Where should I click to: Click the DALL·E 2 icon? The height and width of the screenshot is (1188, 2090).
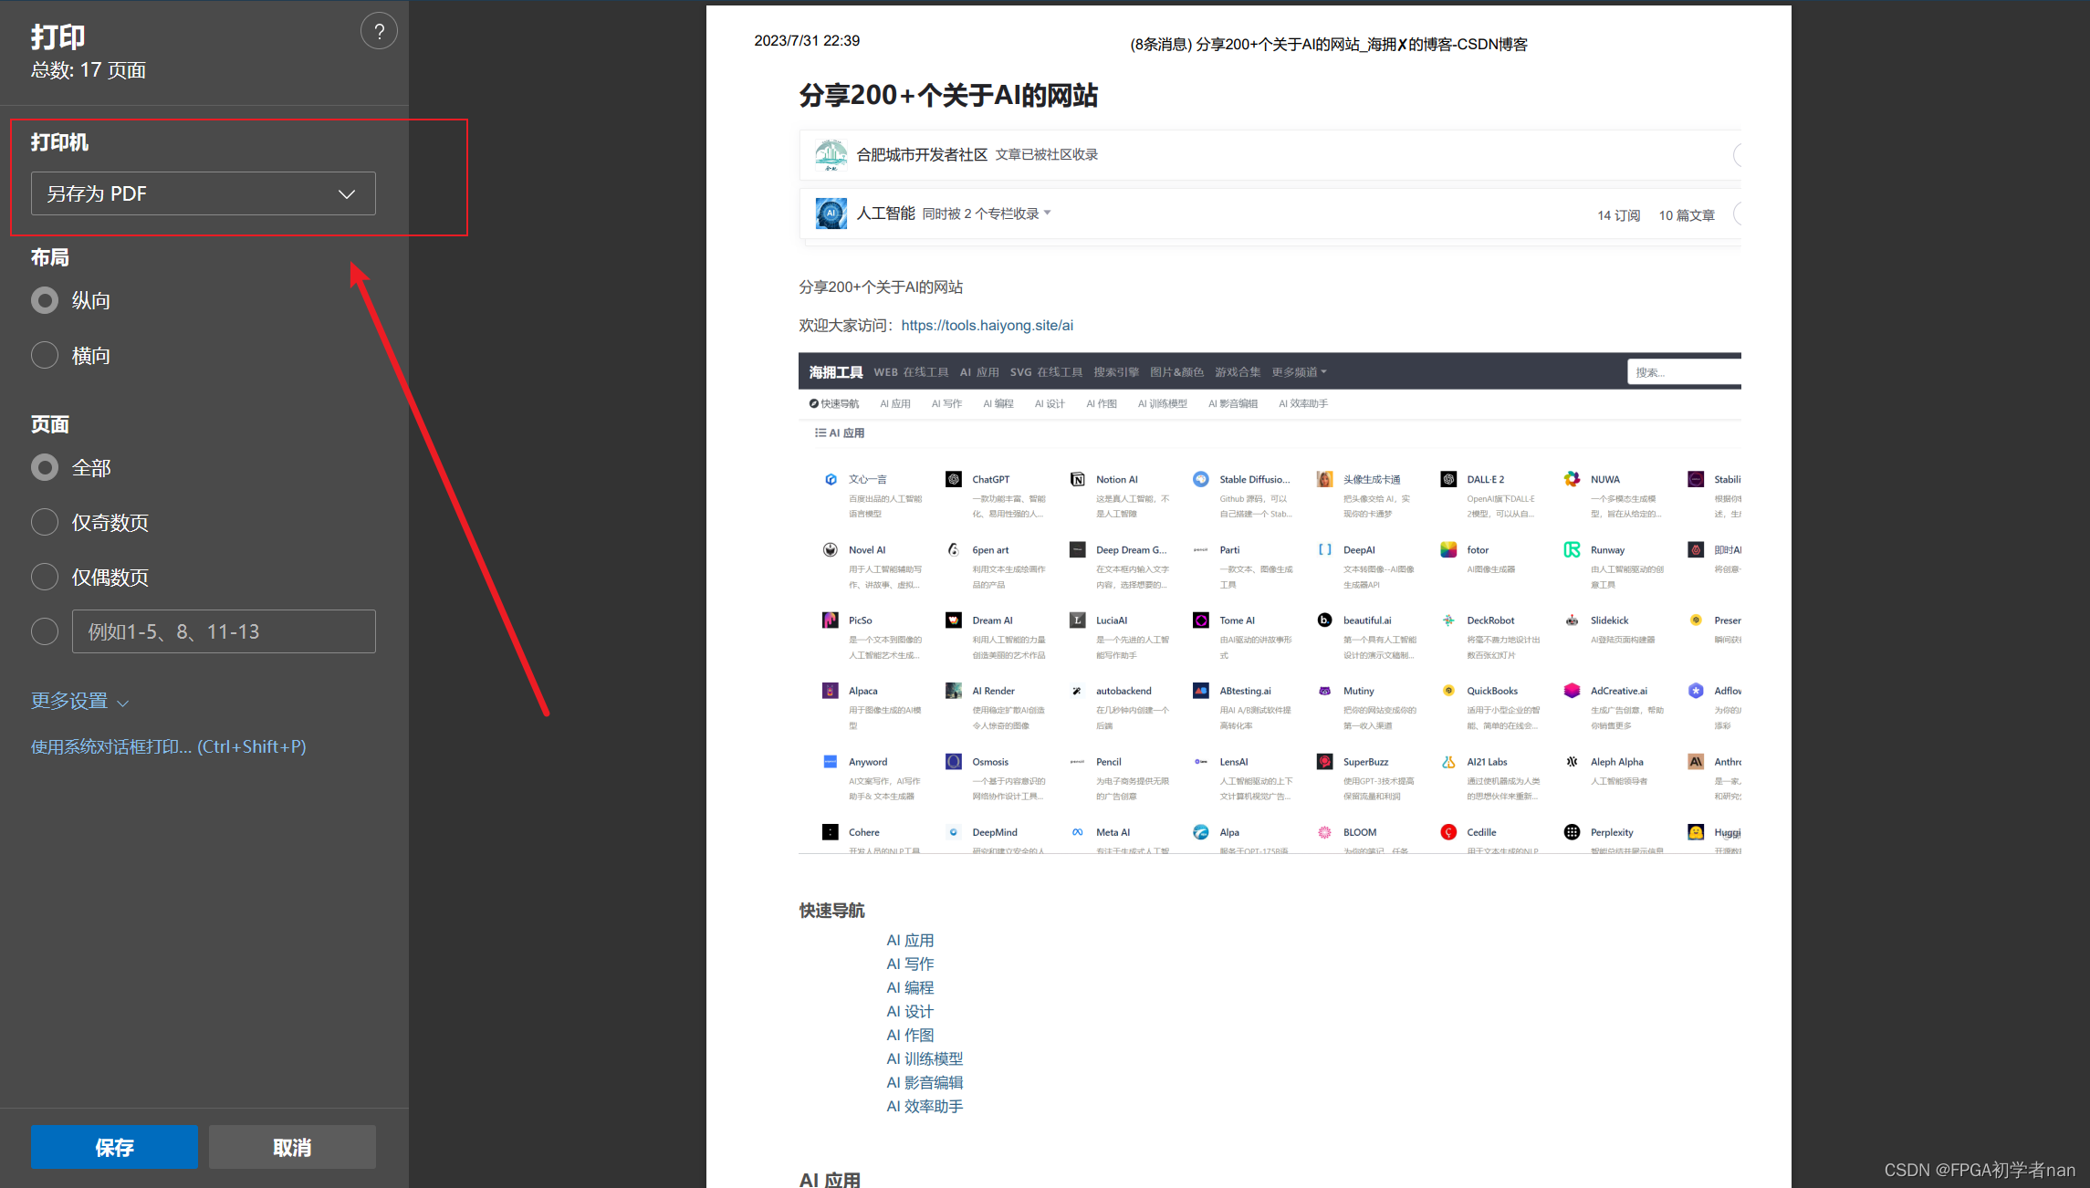[x=1448, y=479]
